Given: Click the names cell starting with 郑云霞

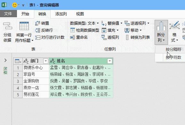Looking at the screenshot, I should tap(81, 95).
